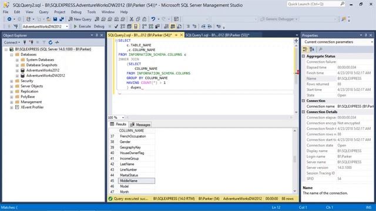Execute the current query

pos(82,26)
